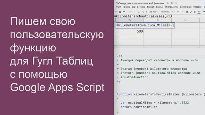Open the 123 number format dropdown
Screen dimensions: 205x115
tap(155, 12)
